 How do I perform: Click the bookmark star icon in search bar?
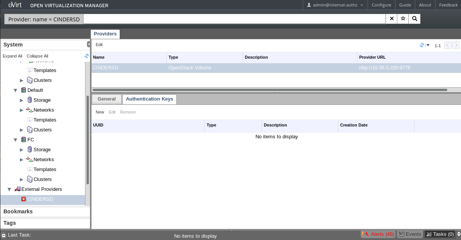coord(403,19)
